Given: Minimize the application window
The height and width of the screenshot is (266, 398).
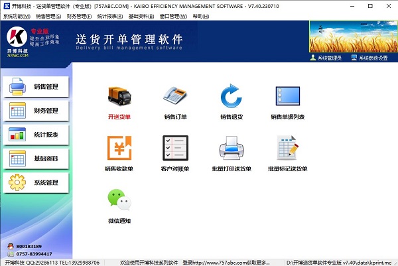Looking at the screenshot, I should point(352,6).
